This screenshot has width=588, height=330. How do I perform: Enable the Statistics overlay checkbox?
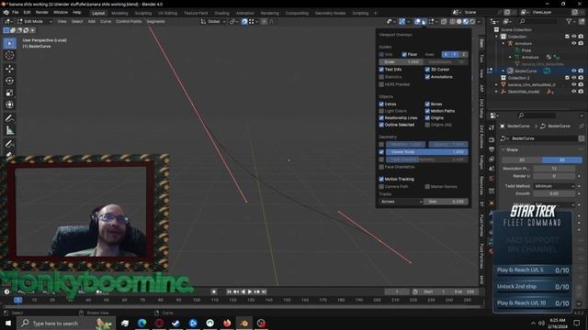coord(381,77)
